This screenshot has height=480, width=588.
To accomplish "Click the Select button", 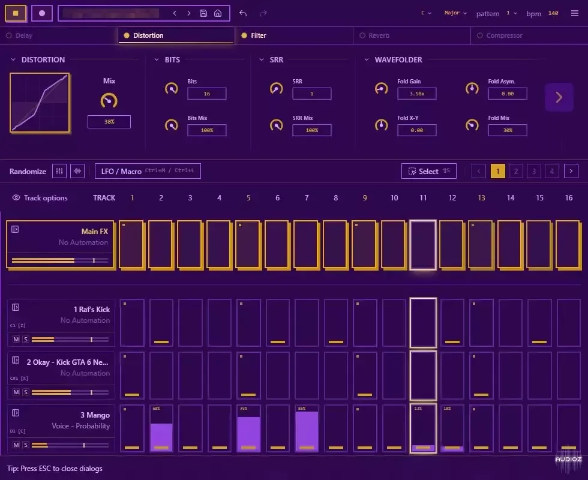I will point(428,171).
